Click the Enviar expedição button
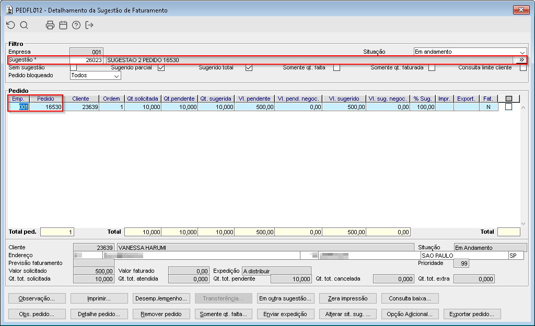Viewport: 535px width, 326px height. [x=285, y=314]
